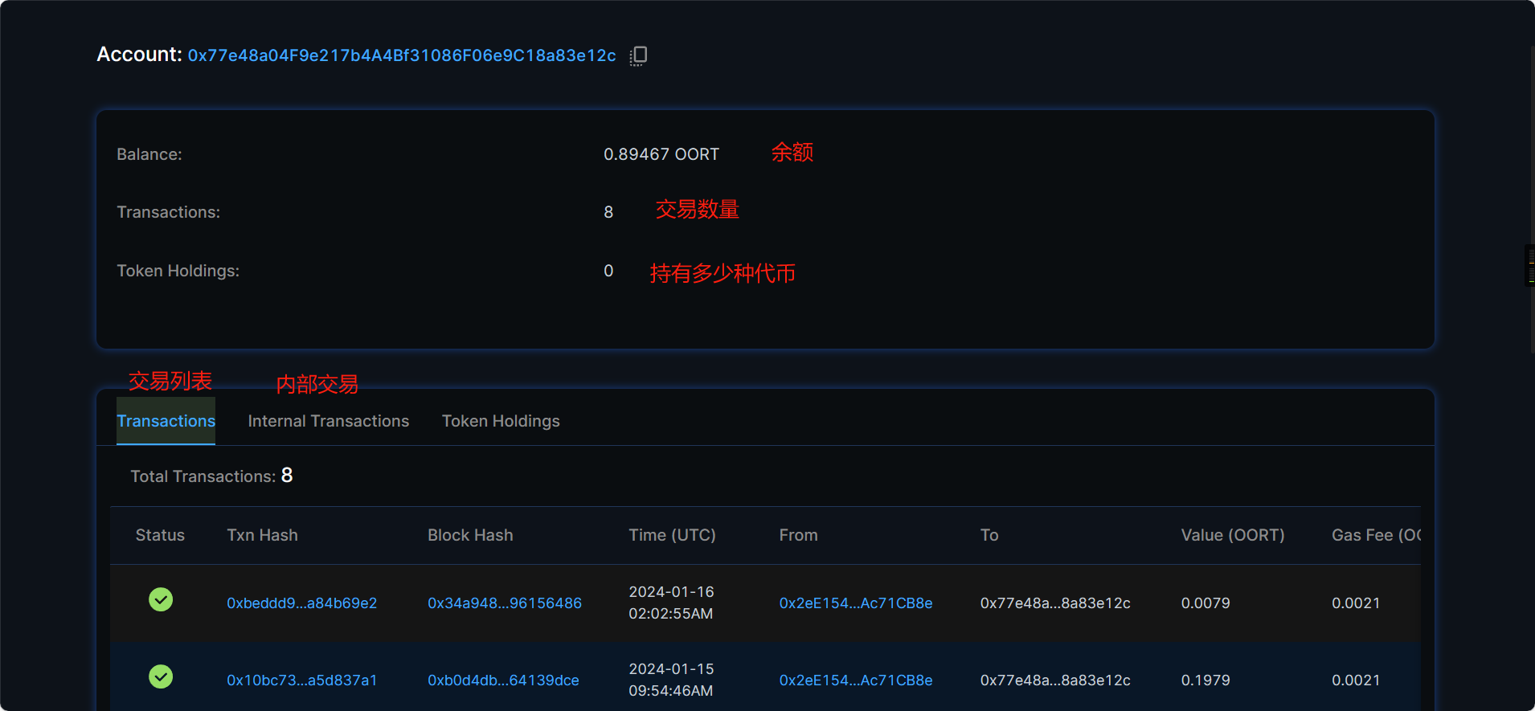
Task: Click the Value (OORT) column header
Action: [x=1232, y=535]
